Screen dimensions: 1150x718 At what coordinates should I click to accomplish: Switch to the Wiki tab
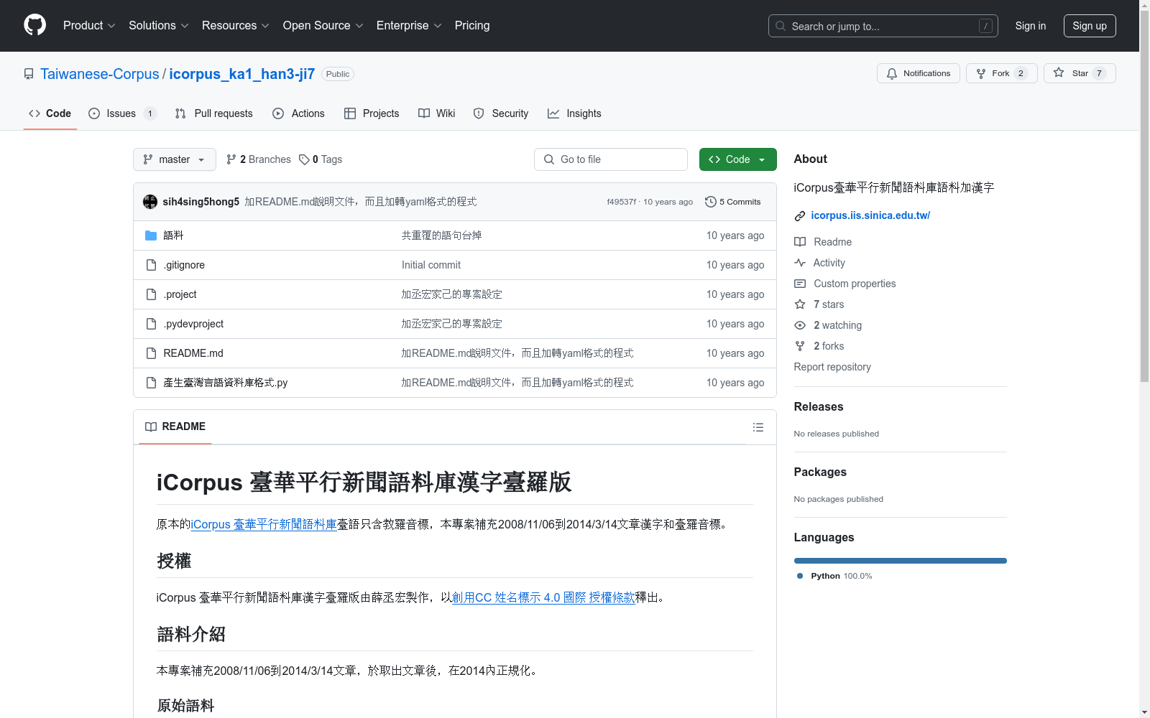[437, 113]
